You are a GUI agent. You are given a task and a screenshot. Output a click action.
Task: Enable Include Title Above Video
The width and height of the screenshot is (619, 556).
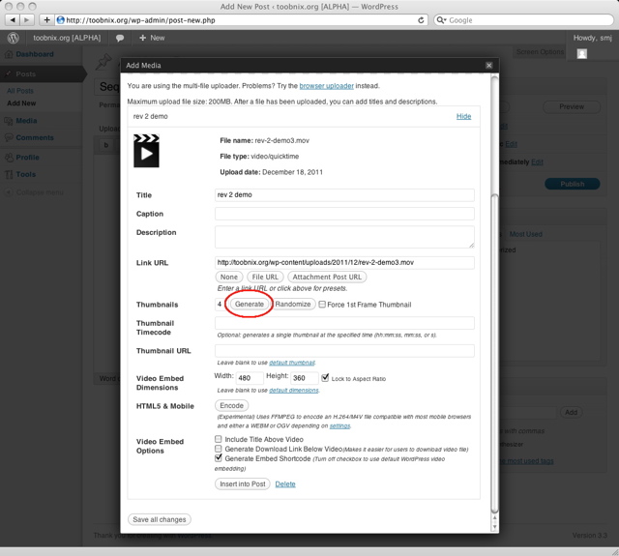point(219,439)
